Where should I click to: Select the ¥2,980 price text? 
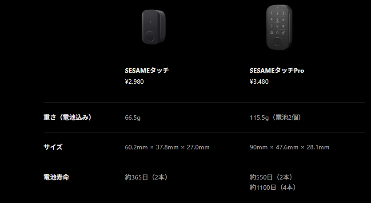134,82
